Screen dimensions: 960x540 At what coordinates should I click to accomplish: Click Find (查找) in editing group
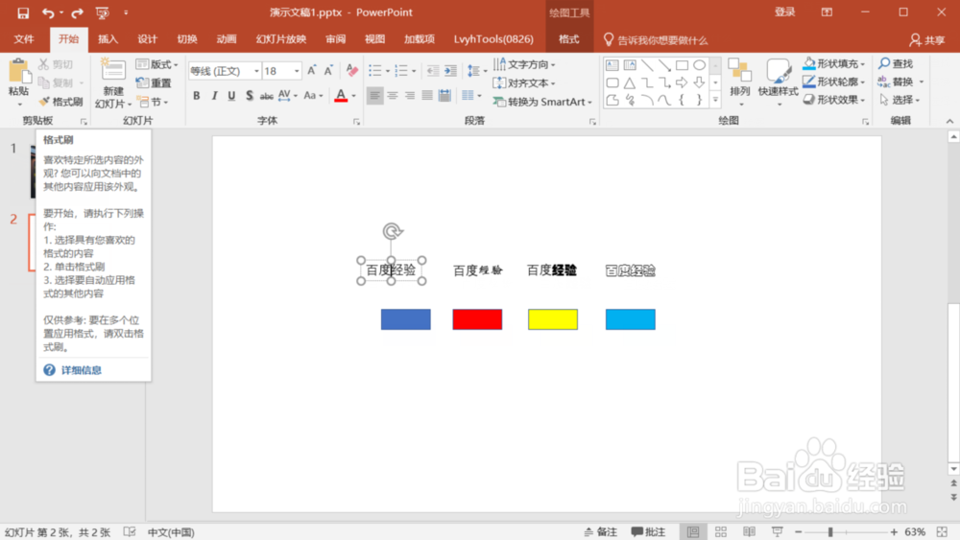coord(896,63)
